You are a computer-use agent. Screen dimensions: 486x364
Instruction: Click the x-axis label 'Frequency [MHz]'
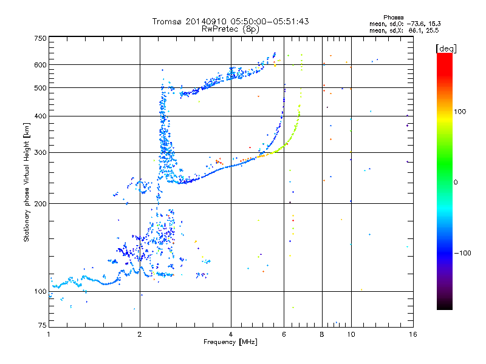coord(230,342)
